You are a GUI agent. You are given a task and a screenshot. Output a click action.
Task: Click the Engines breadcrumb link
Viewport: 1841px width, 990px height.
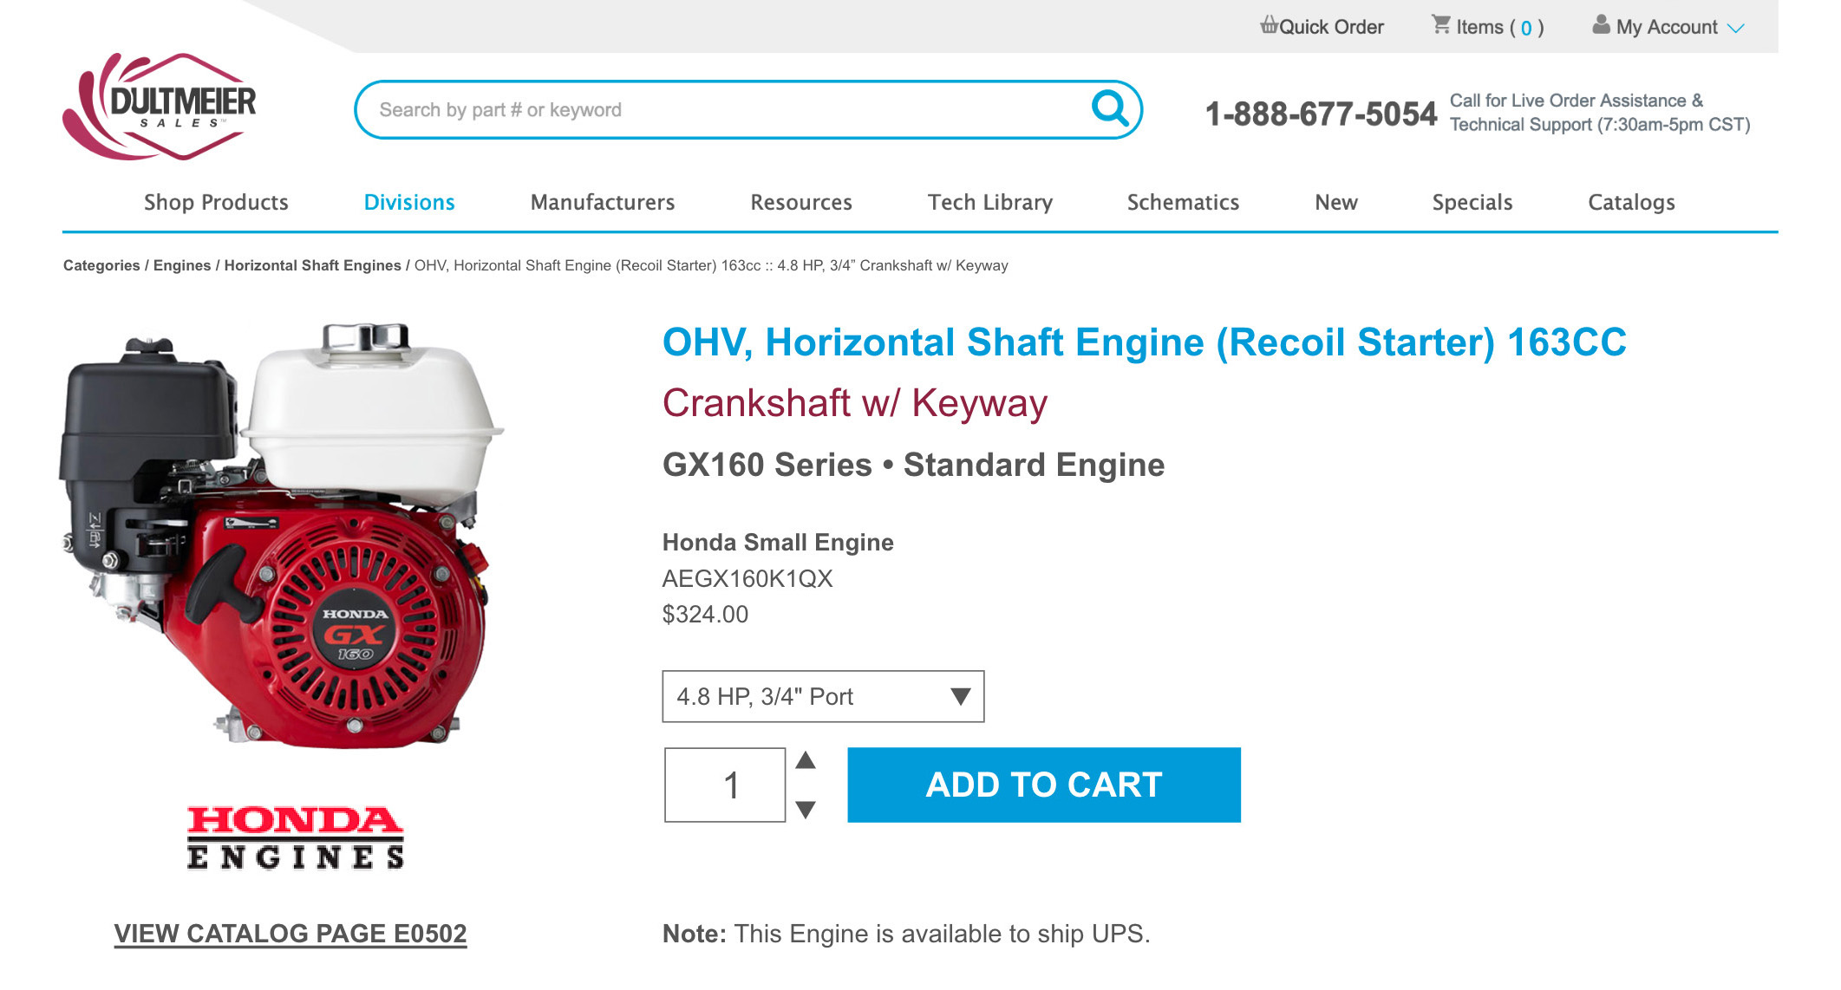point(182,265)
